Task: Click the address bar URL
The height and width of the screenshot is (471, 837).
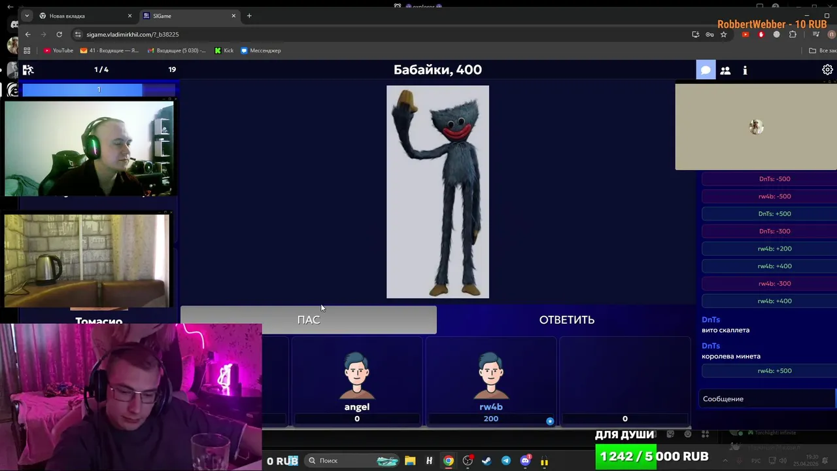Action: [133, 34]
